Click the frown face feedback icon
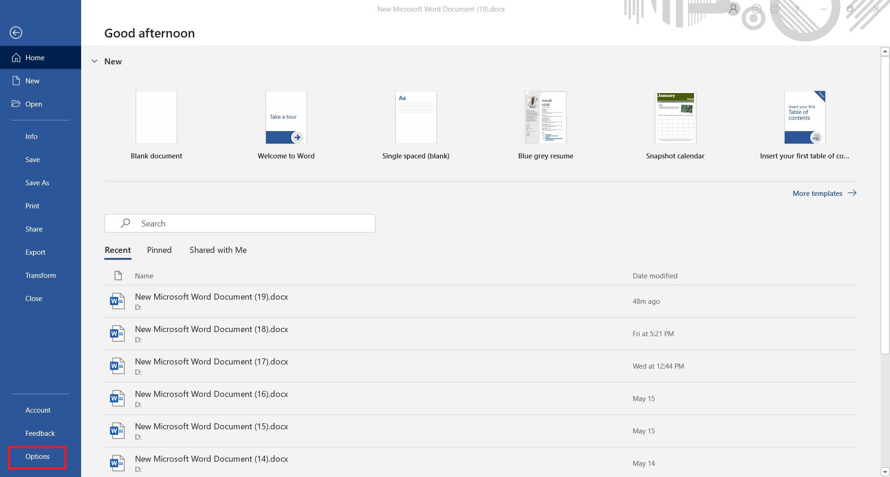 point(775,9)
